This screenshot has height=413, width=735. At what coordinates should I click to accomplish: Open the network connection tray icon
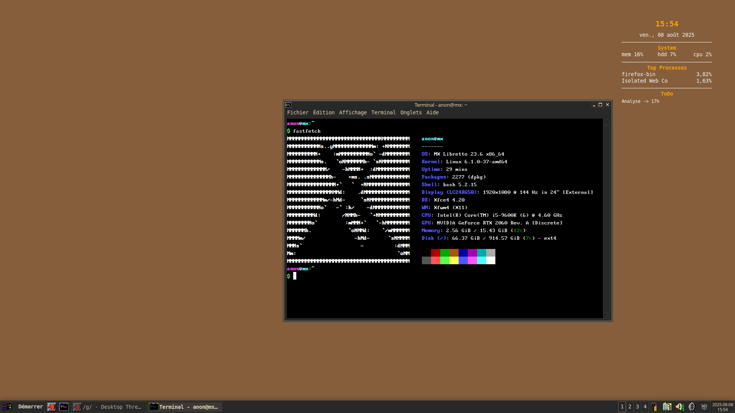[654, 407]
